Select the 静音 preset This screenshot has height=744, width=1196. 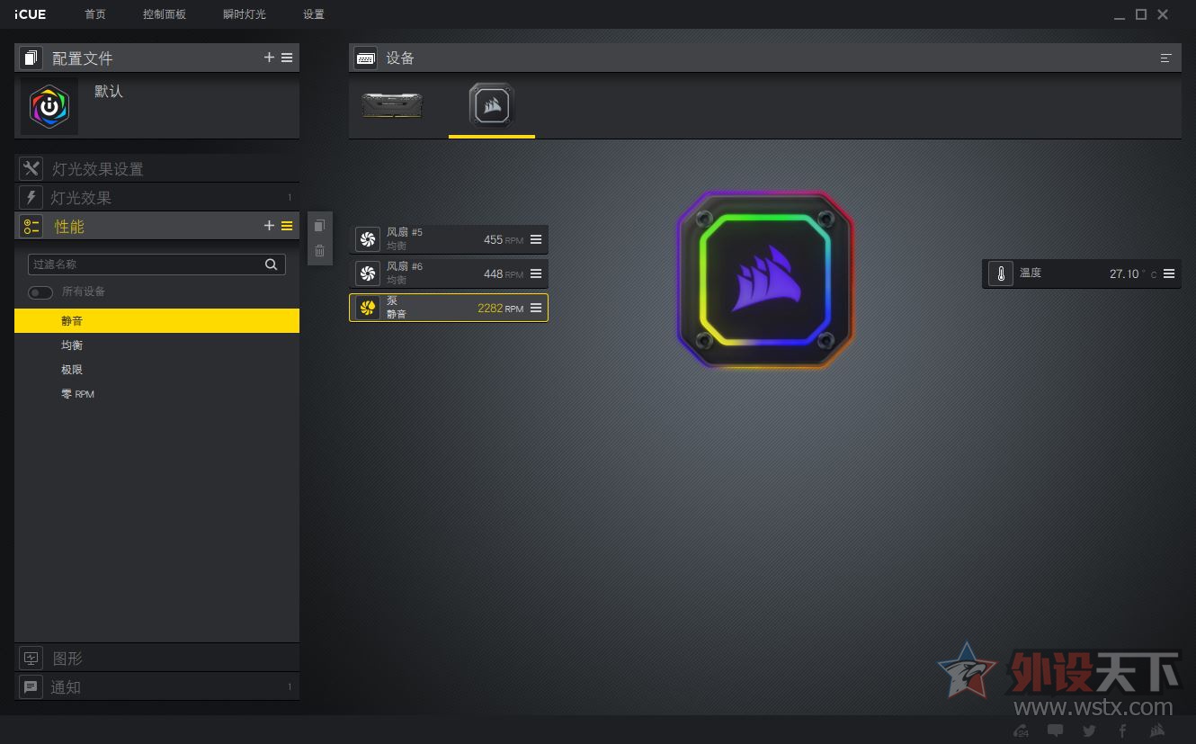[156, 321]
